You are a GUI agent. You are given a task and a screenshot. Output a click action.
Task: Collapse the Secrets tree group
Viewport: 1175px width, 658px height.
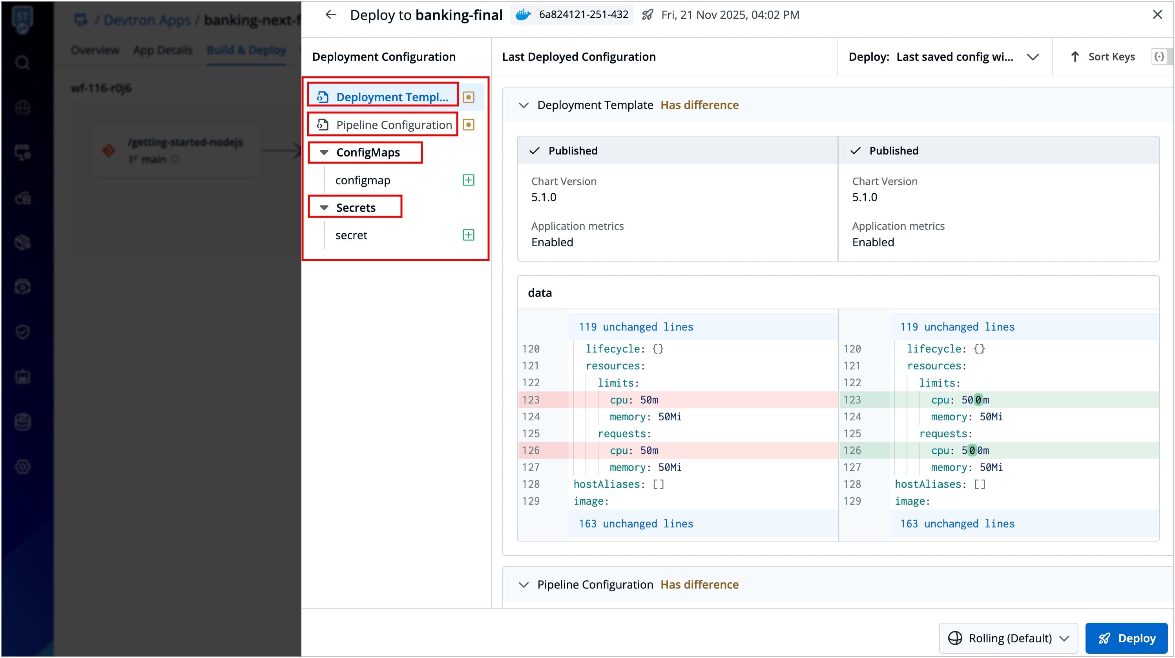(324, 208)
